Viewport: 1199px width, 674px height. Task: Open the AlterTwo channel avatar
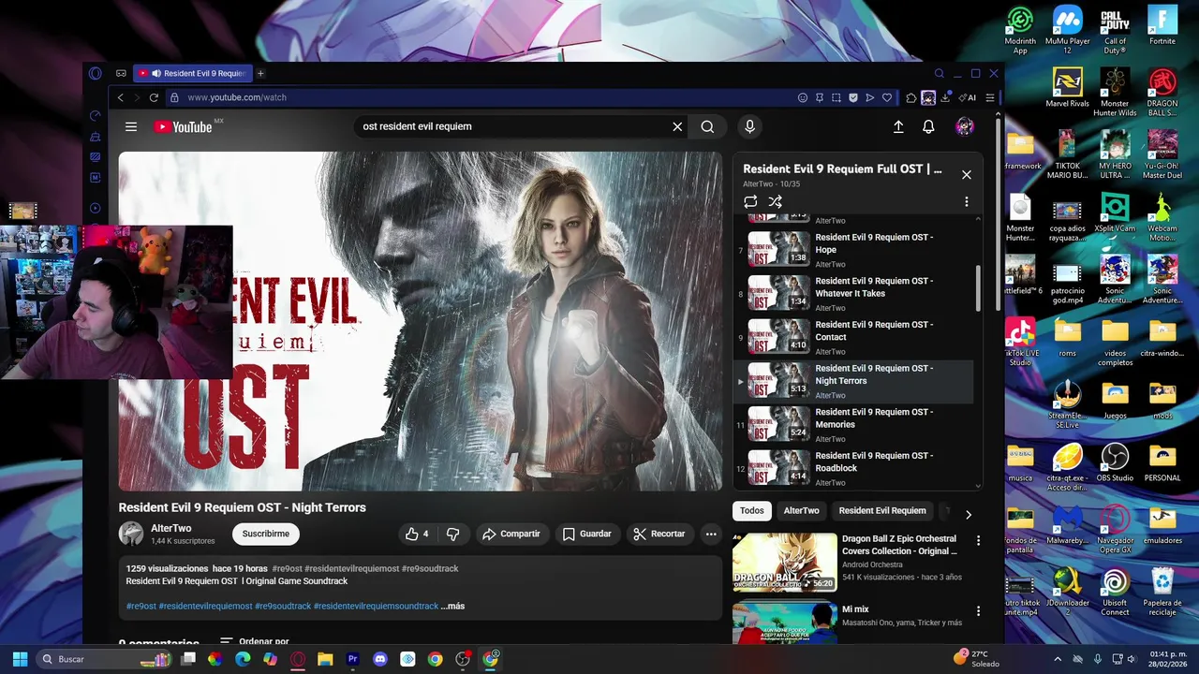click(131, 534)
